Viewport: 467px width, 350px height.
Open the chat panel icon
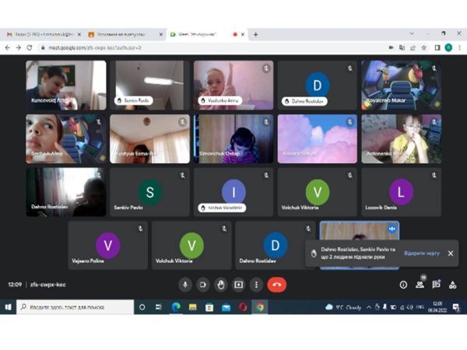436,285
